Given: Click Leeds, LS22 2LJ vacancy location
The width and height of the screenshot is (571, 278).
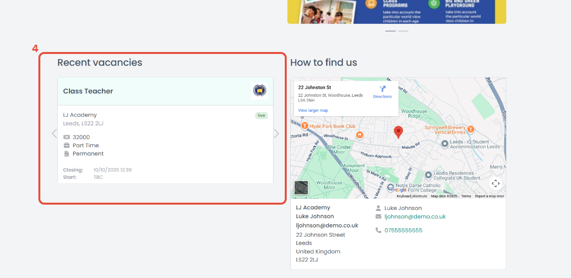Looking at the screenshot, I should 84,123.
